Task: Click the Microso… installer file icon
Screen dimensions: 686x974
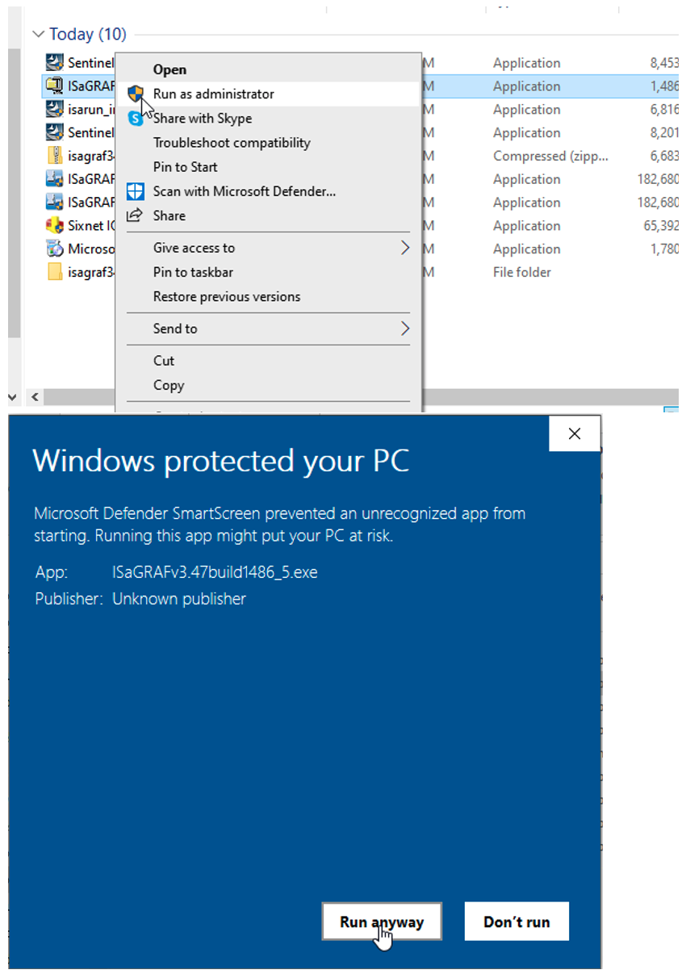Action: point(55,249)
